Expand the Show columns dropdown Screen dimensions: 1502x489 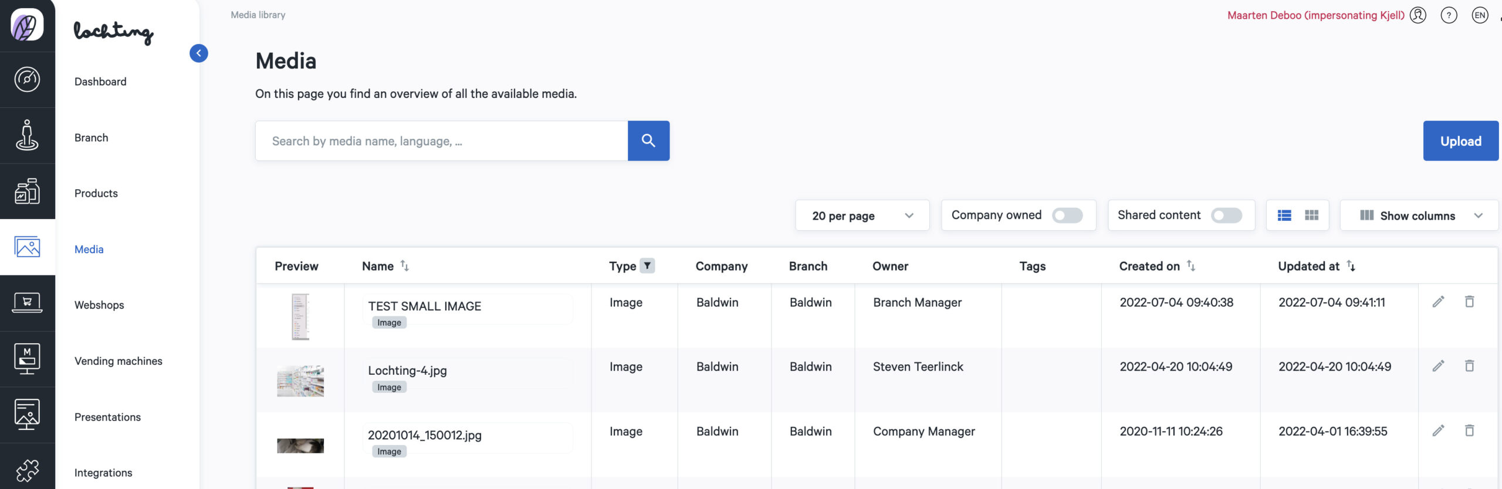pyautogui.click(x=1419, y=216)
